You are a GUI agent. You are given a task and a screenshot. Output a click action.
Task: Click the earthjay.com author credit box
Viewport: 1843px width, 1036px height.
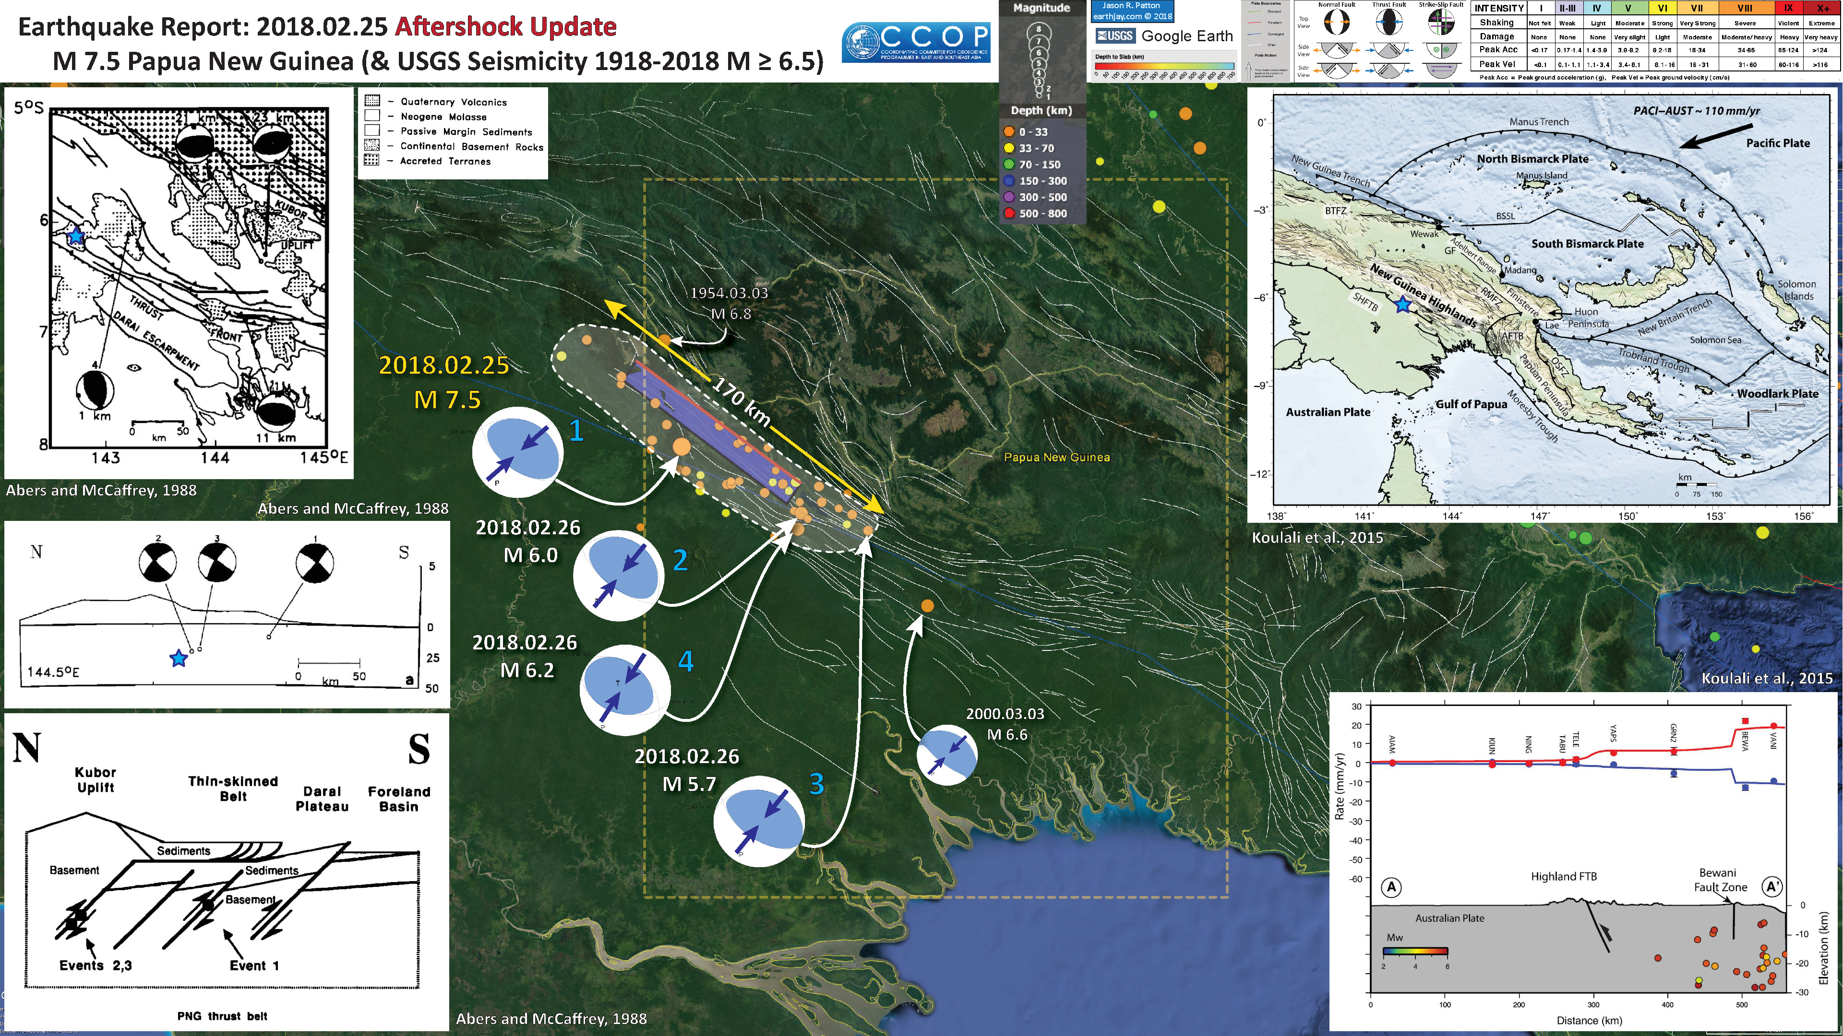(1132, 11)
